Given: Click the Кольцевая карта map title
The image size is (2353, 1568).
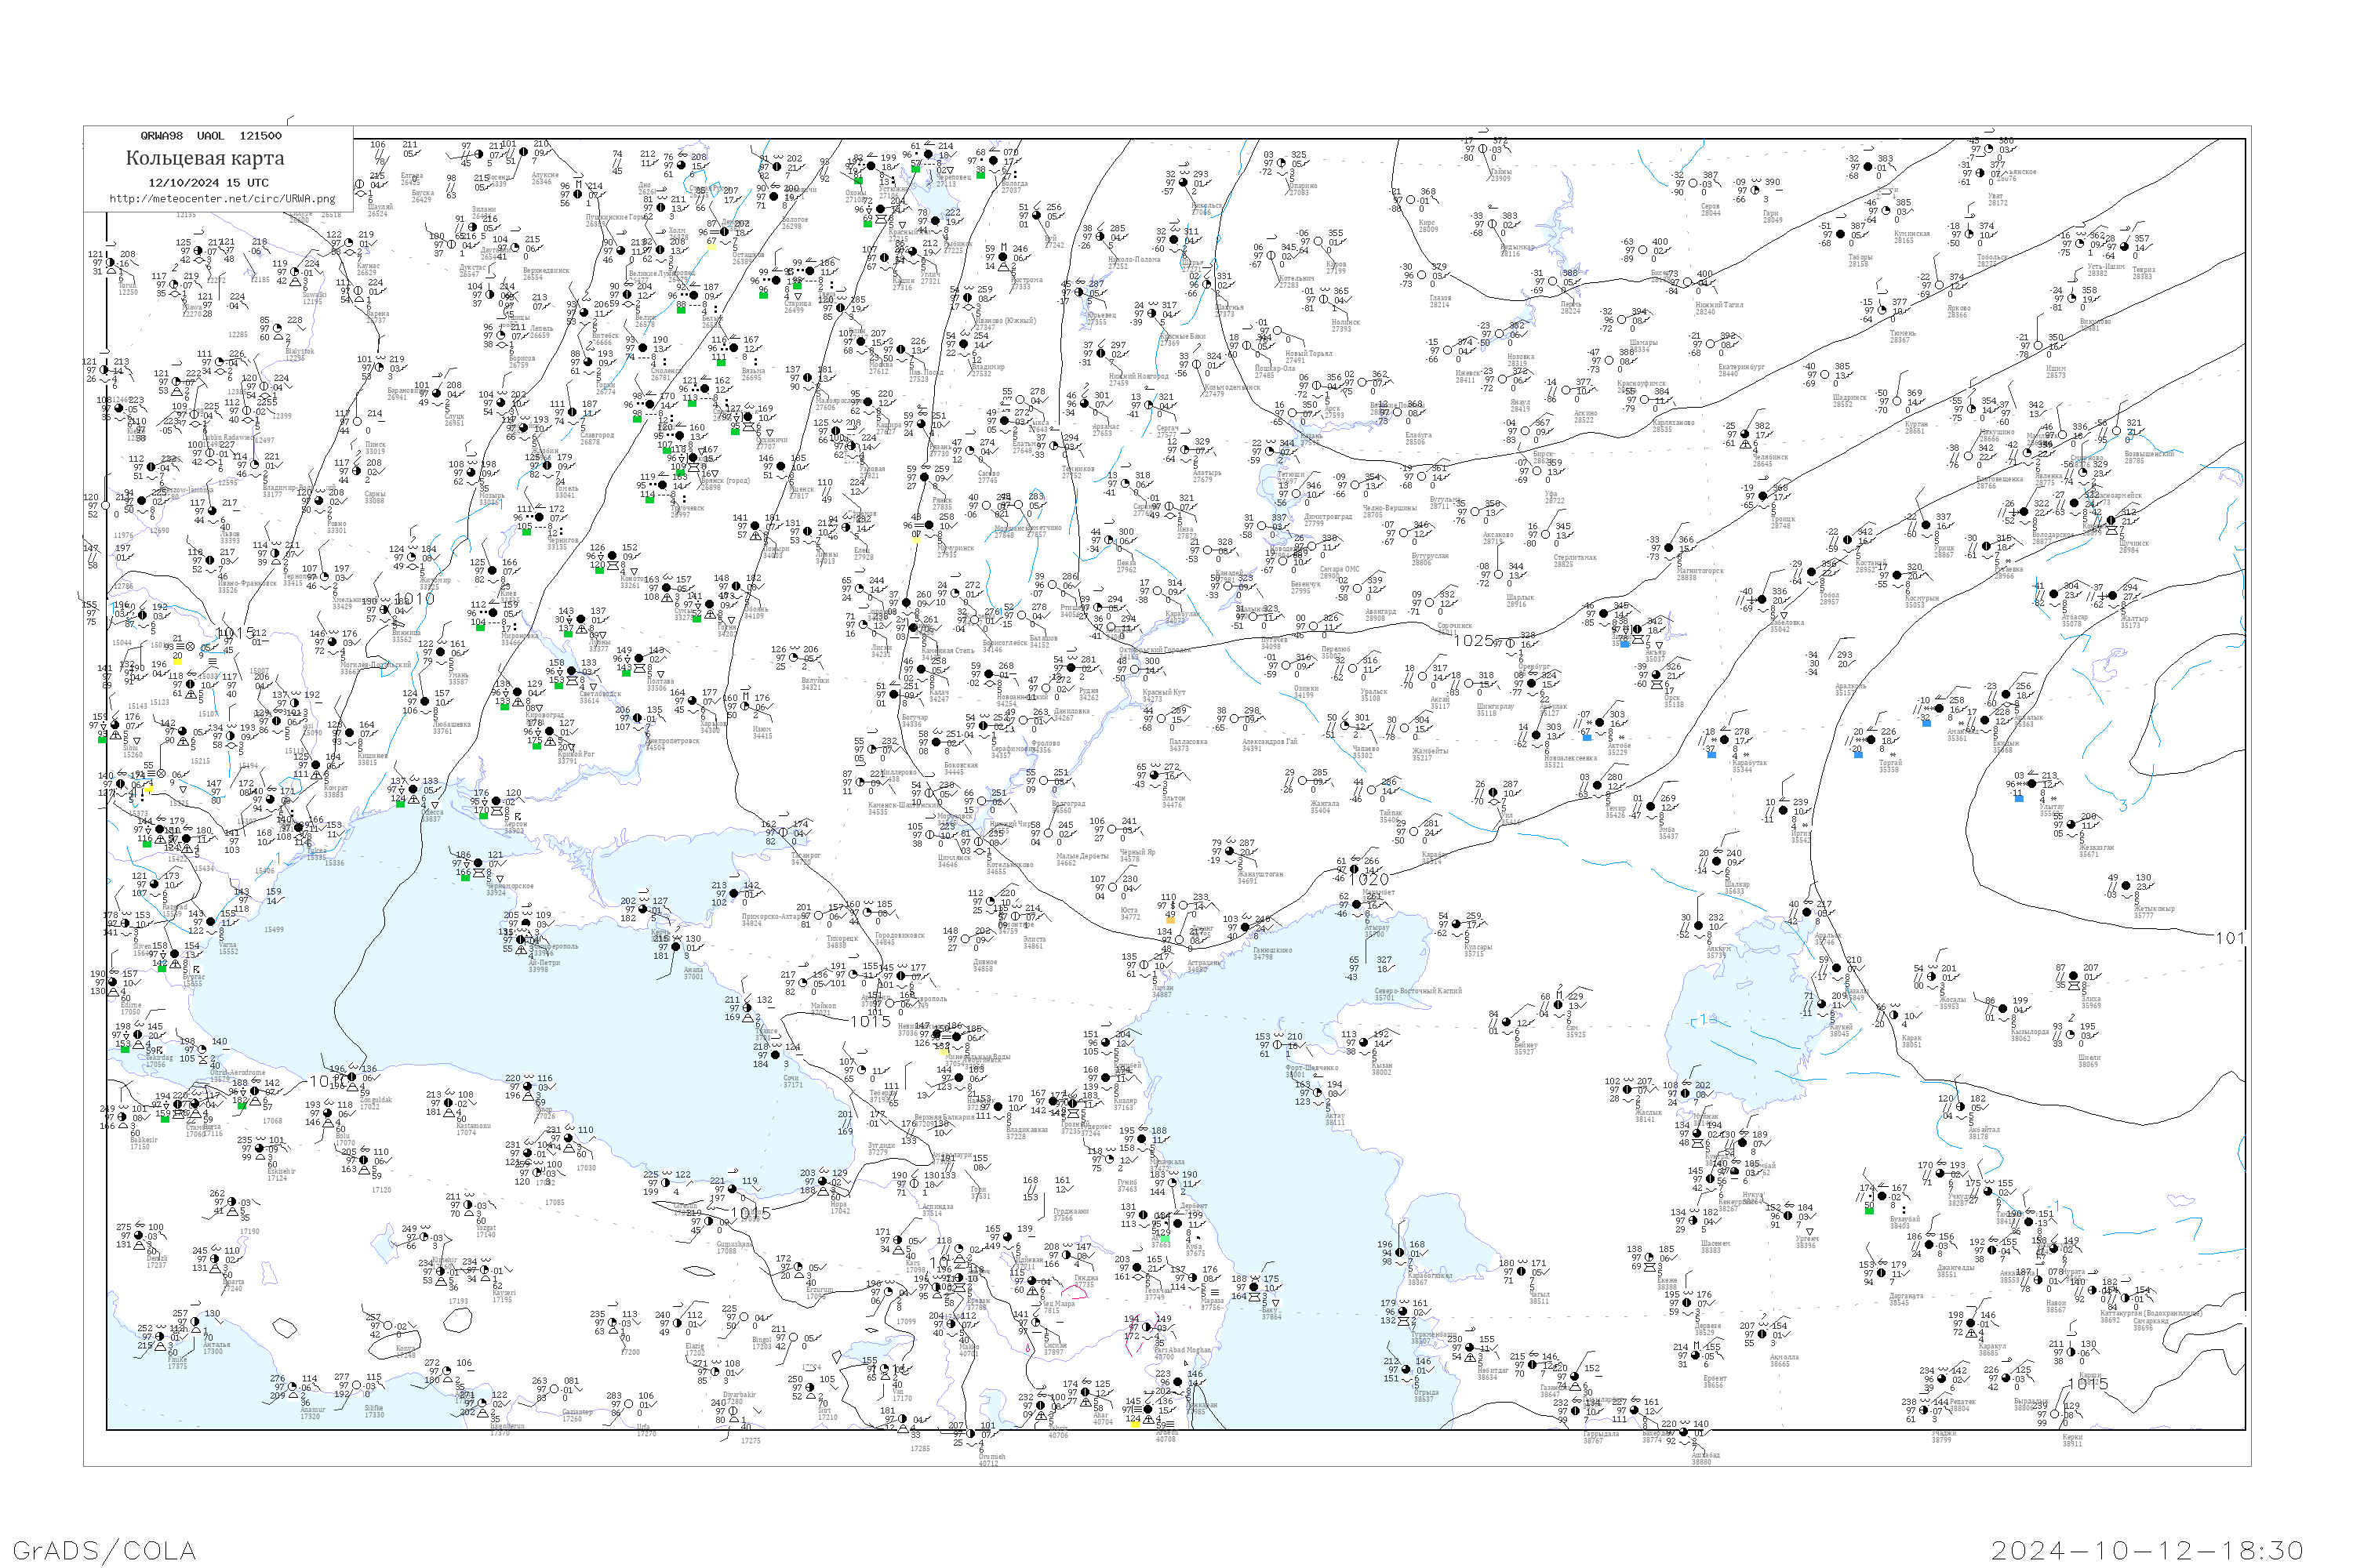Looking at the screenshot, I should 205,158.
